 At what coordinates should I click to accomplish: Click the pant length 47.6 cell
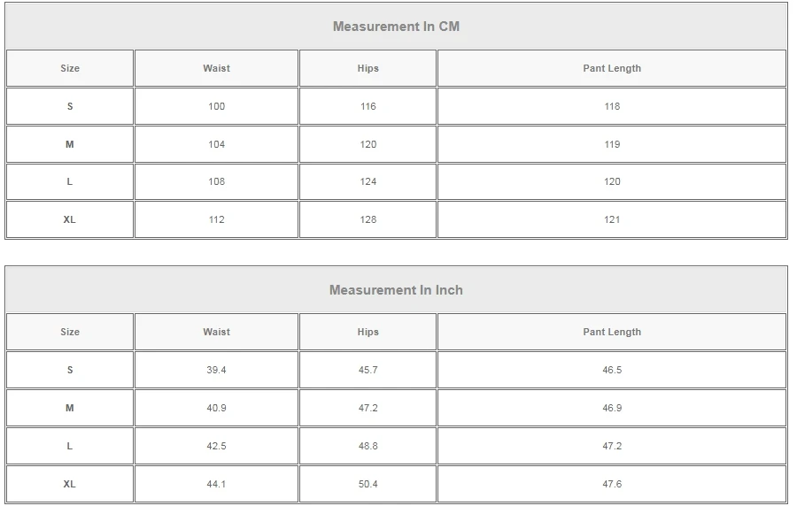612,484
